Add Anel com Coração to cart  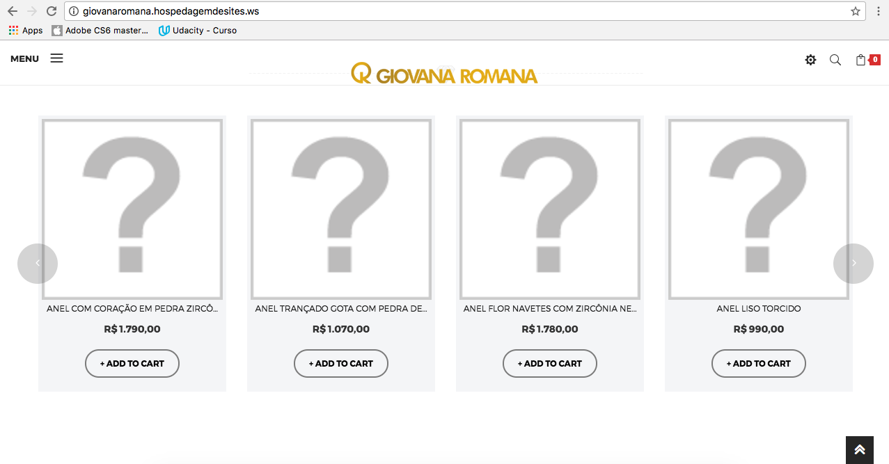point(132,363)
